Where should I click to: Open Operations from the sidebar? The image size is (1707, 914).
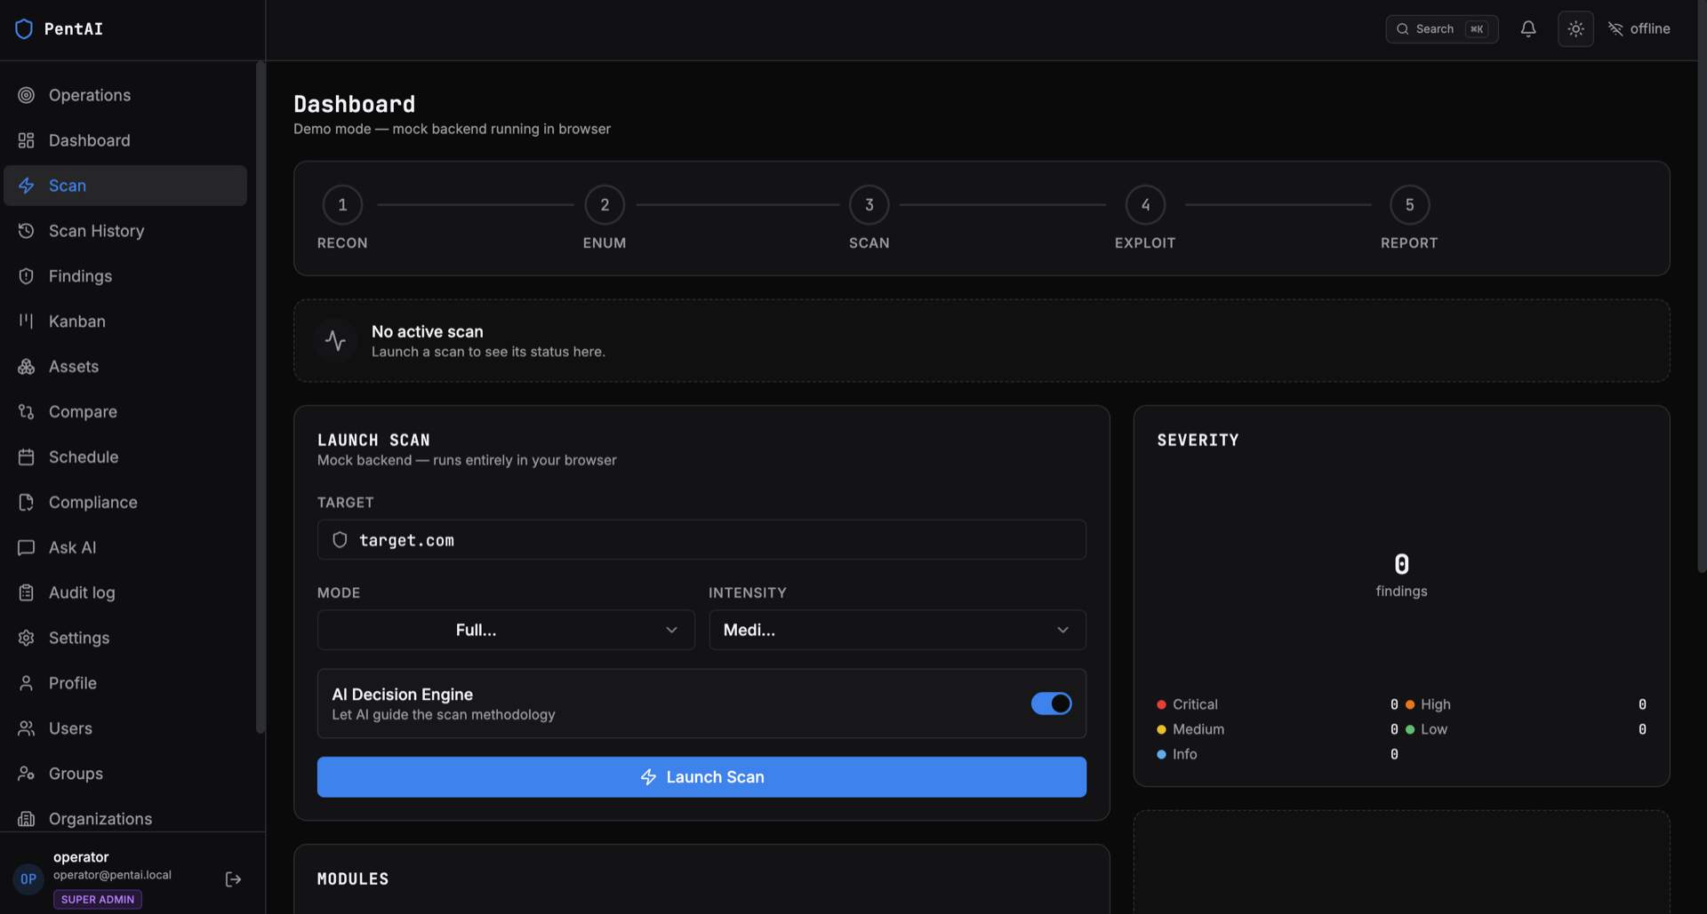click(x=125, y=95)
